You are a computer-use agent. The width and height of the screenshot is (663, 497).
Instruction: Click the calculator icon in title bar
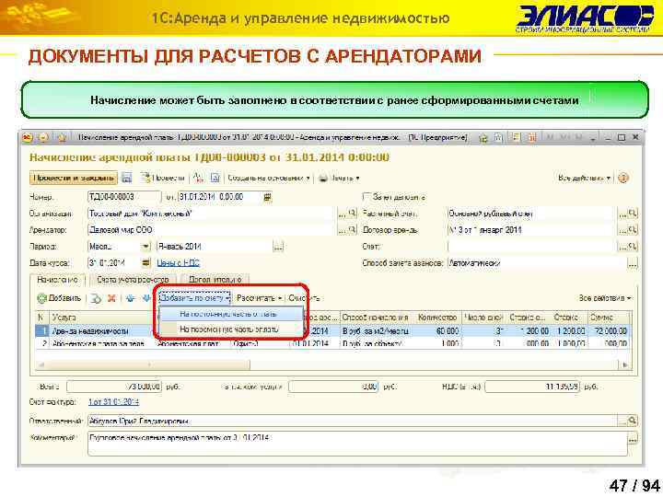pos(515,138)
